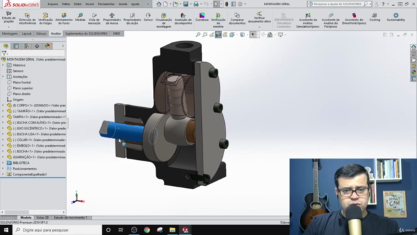Viewport: 417px width, 235px height.
Task: Click Windows taskbar search box
Action: pyautogui.click(x=57, y=230)
